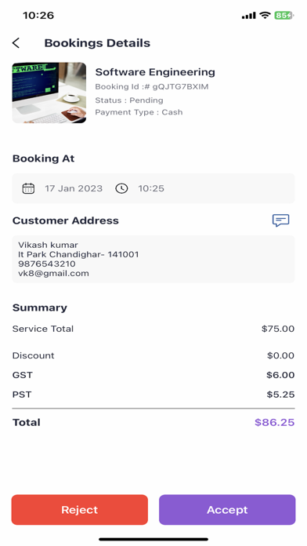This screenshot has height=546, width=307.
Task: Tap the Booking Id gQJTG7BXIM text
Action: 152,87
